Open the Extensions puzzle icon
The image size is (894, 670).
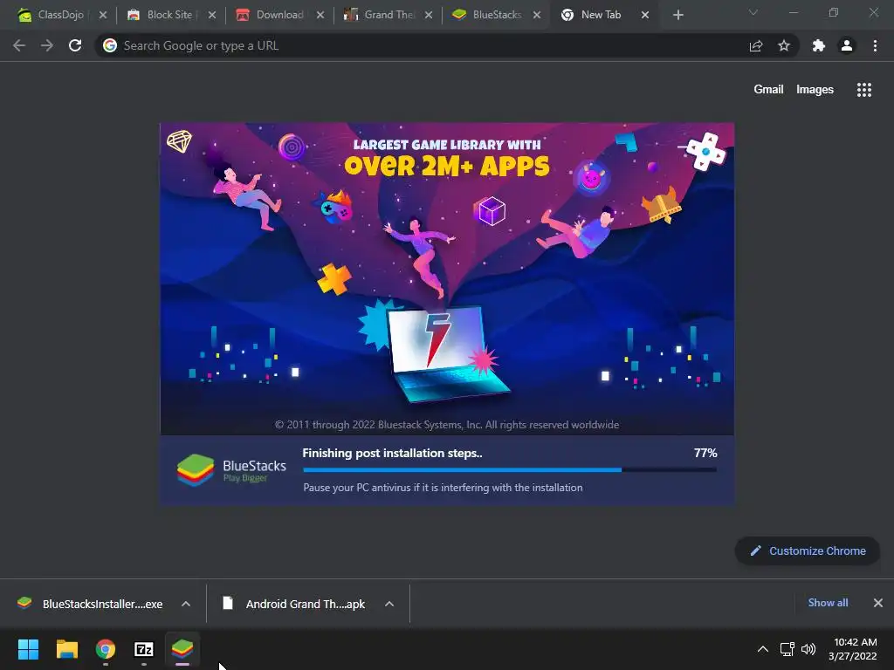tap(819, 45)
